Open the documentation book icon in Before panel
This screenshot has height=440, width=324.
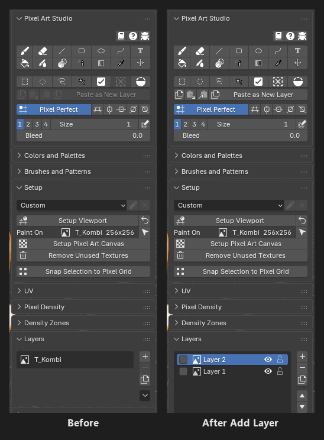point(121,36)
